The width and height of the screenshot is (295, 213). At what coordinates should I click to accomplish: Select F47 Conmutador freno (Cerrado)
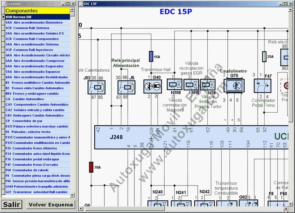tap(38, 164)
